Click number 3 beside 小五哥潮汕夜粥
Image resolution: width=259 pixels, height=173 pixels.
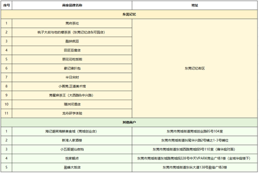coord(7,149)
